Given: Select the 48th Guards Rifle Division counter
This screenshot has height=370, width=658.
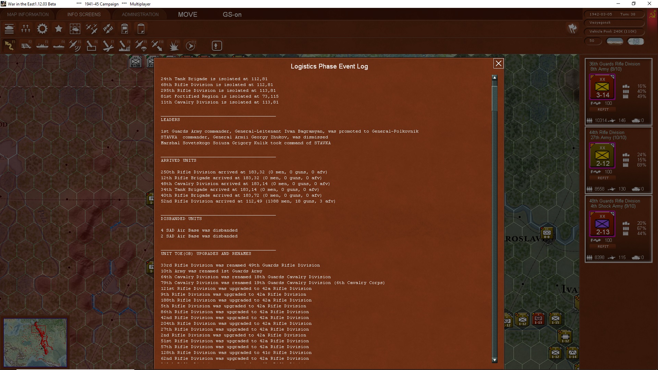Looking at the screenshot, I should click(602, 224).
